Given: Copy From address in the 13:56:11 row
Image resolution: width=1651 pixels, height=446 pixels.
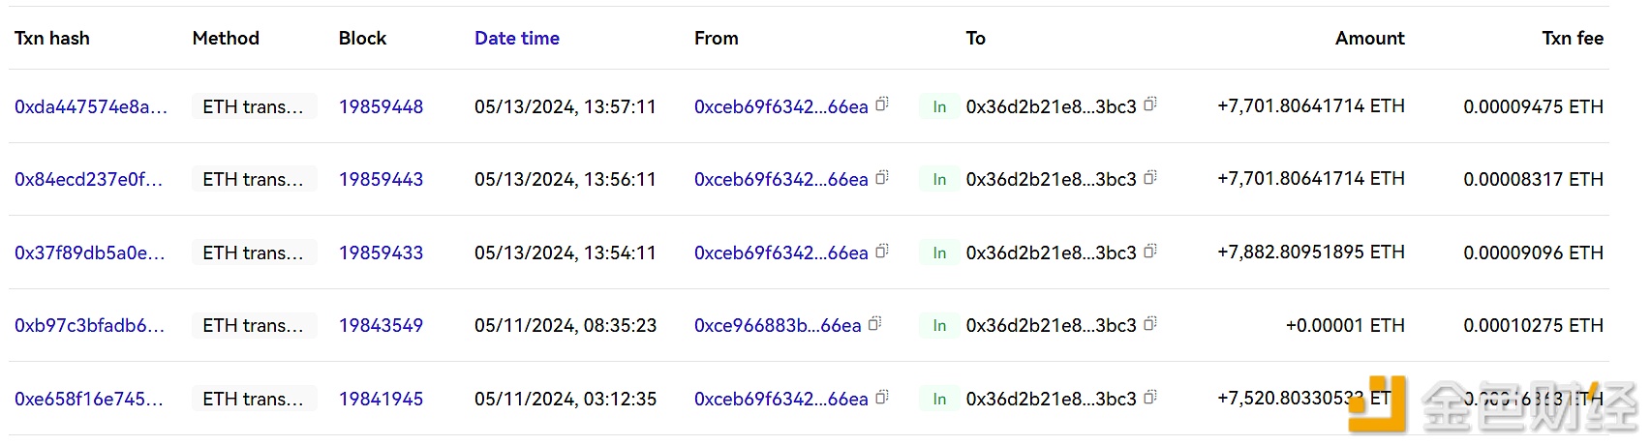Looking at the screenshot, I should 882,178.
